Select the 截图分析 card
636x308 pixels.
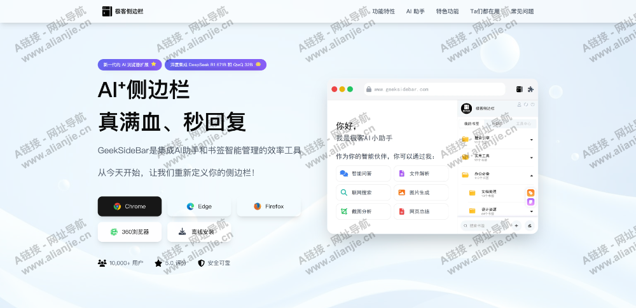[363, 211]
